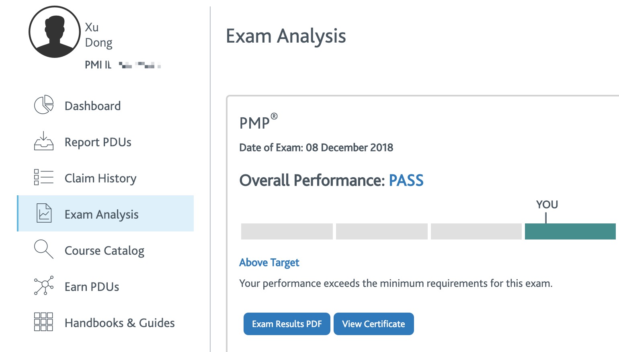Open the Course Catalog label
This screenshot has width=619, height=352.
(105, 251)
